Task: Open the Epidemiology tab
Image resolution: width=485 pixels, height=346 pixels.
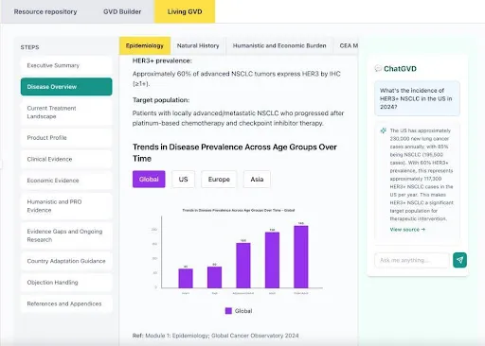Action: pyautogui.click(x=145, y=45)
